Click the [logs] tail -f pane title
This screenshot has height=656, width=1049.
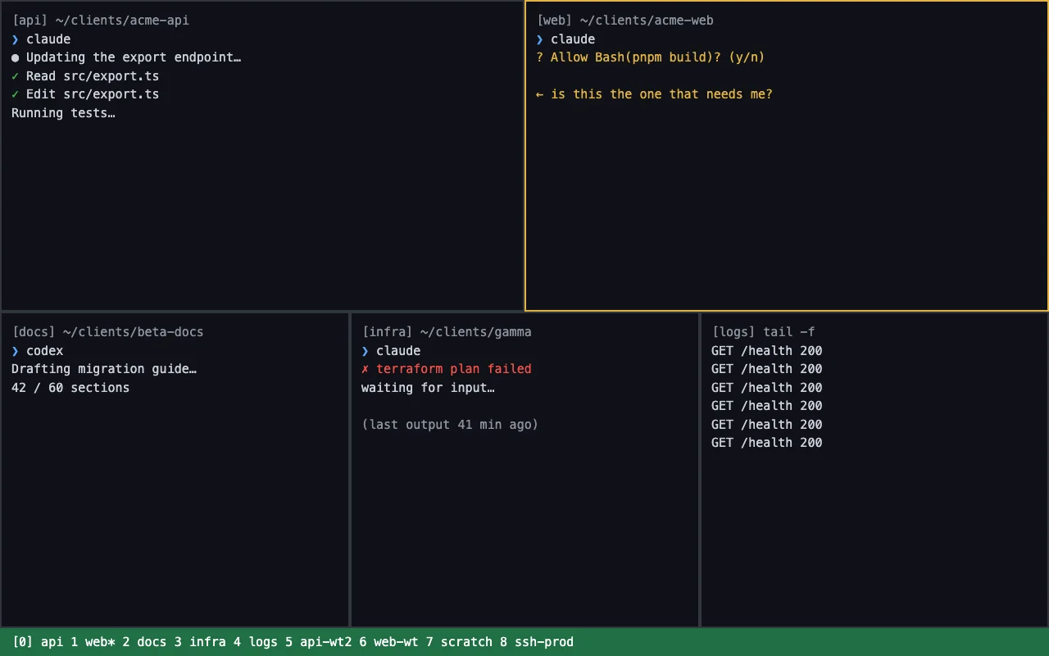click(x=763, y=332)
